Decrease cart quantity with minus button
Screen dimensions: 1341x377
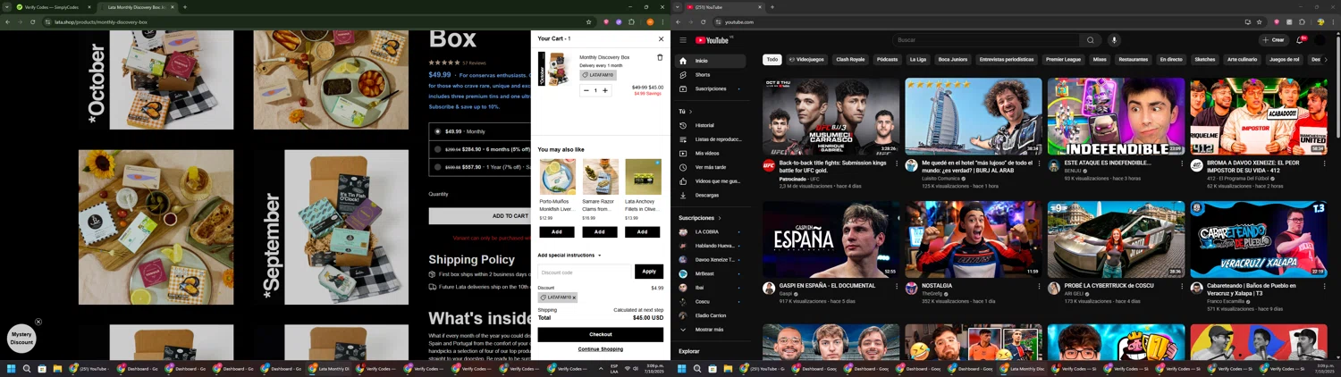pos(586,90)
